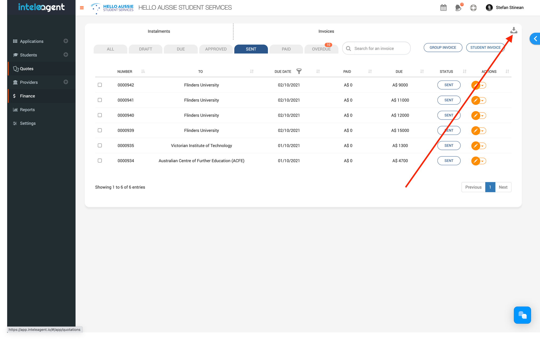Screen dimensions: 540x341
Task: Open the calendar icon in header
Action: pyautogui.click(x=443, y=8)
